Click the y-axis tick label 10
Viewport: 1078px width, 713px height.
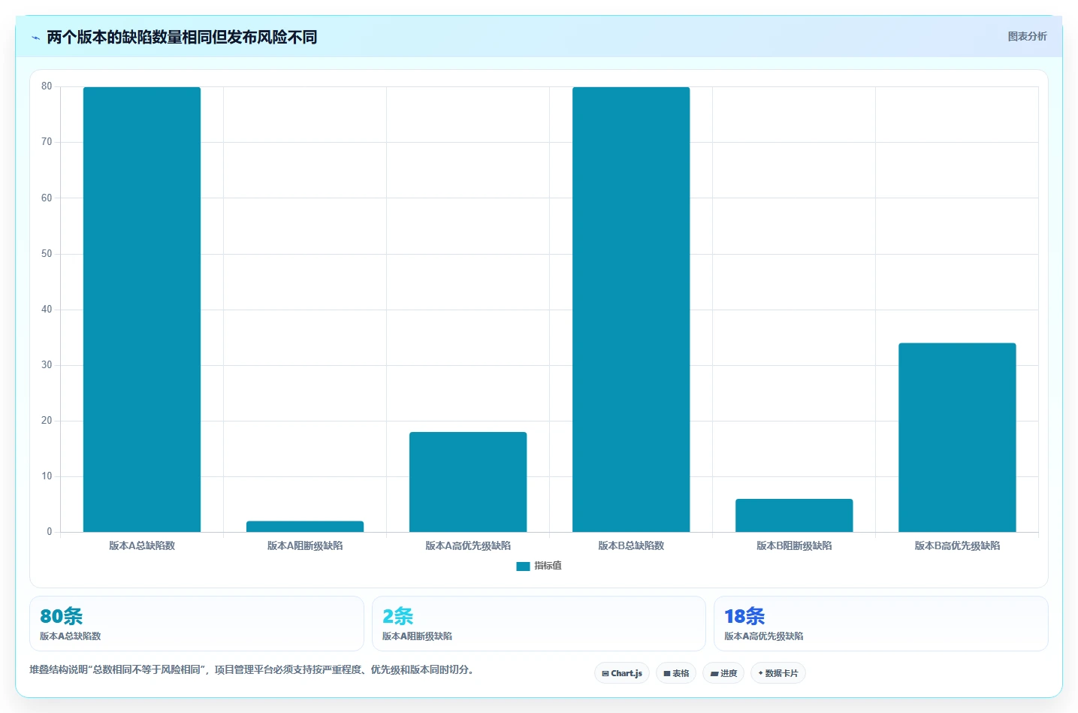[47, 476]
